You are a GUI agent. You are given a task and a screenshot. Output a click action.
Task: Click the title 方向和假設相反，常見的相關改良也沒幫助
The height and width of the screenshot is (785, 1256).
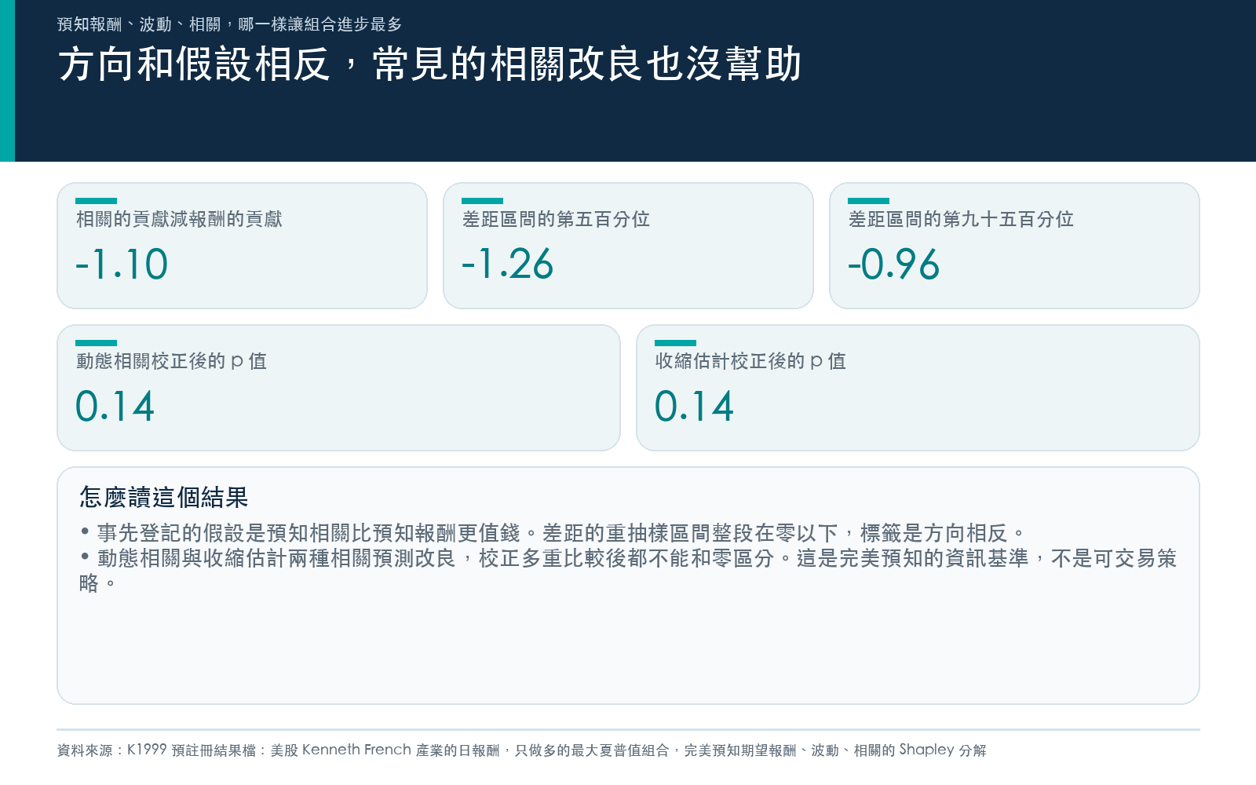[x=429, y=64]
